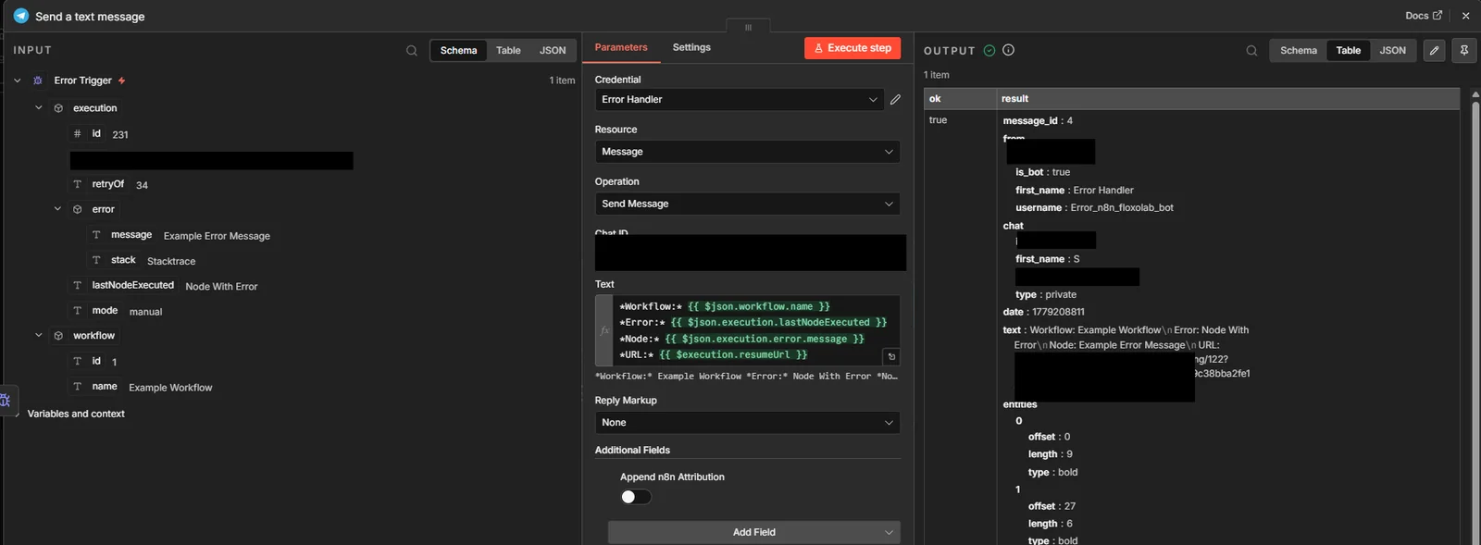Viewport: 1481px width, 545px height.
Task: Collapse the error tree node
Action: point(57,209)
